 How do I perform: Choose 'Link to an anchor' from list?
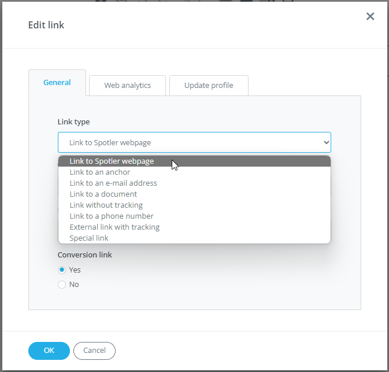pyautogui.click(x=100, y=172)
